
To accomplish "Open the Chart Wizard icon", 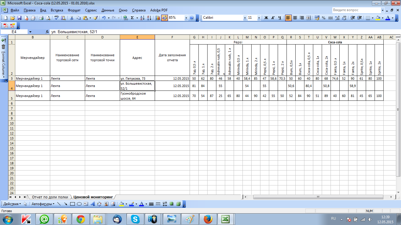I will pos(158,18).
